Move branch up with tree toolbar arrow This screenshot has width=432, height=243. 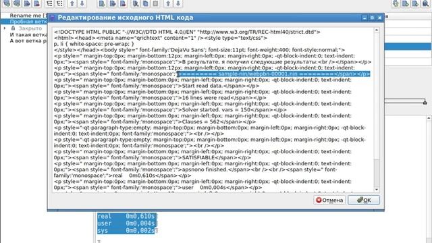click(72, 3)
